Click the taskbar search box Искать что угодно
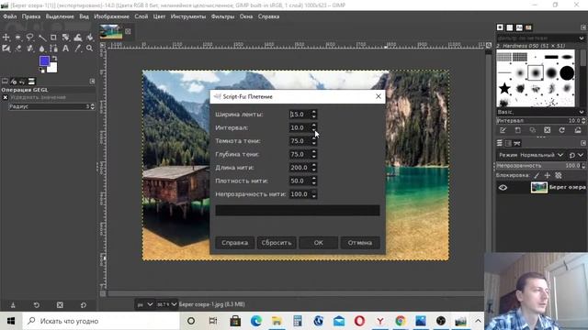Screen dimensions: 588x330 pos(101,321)
